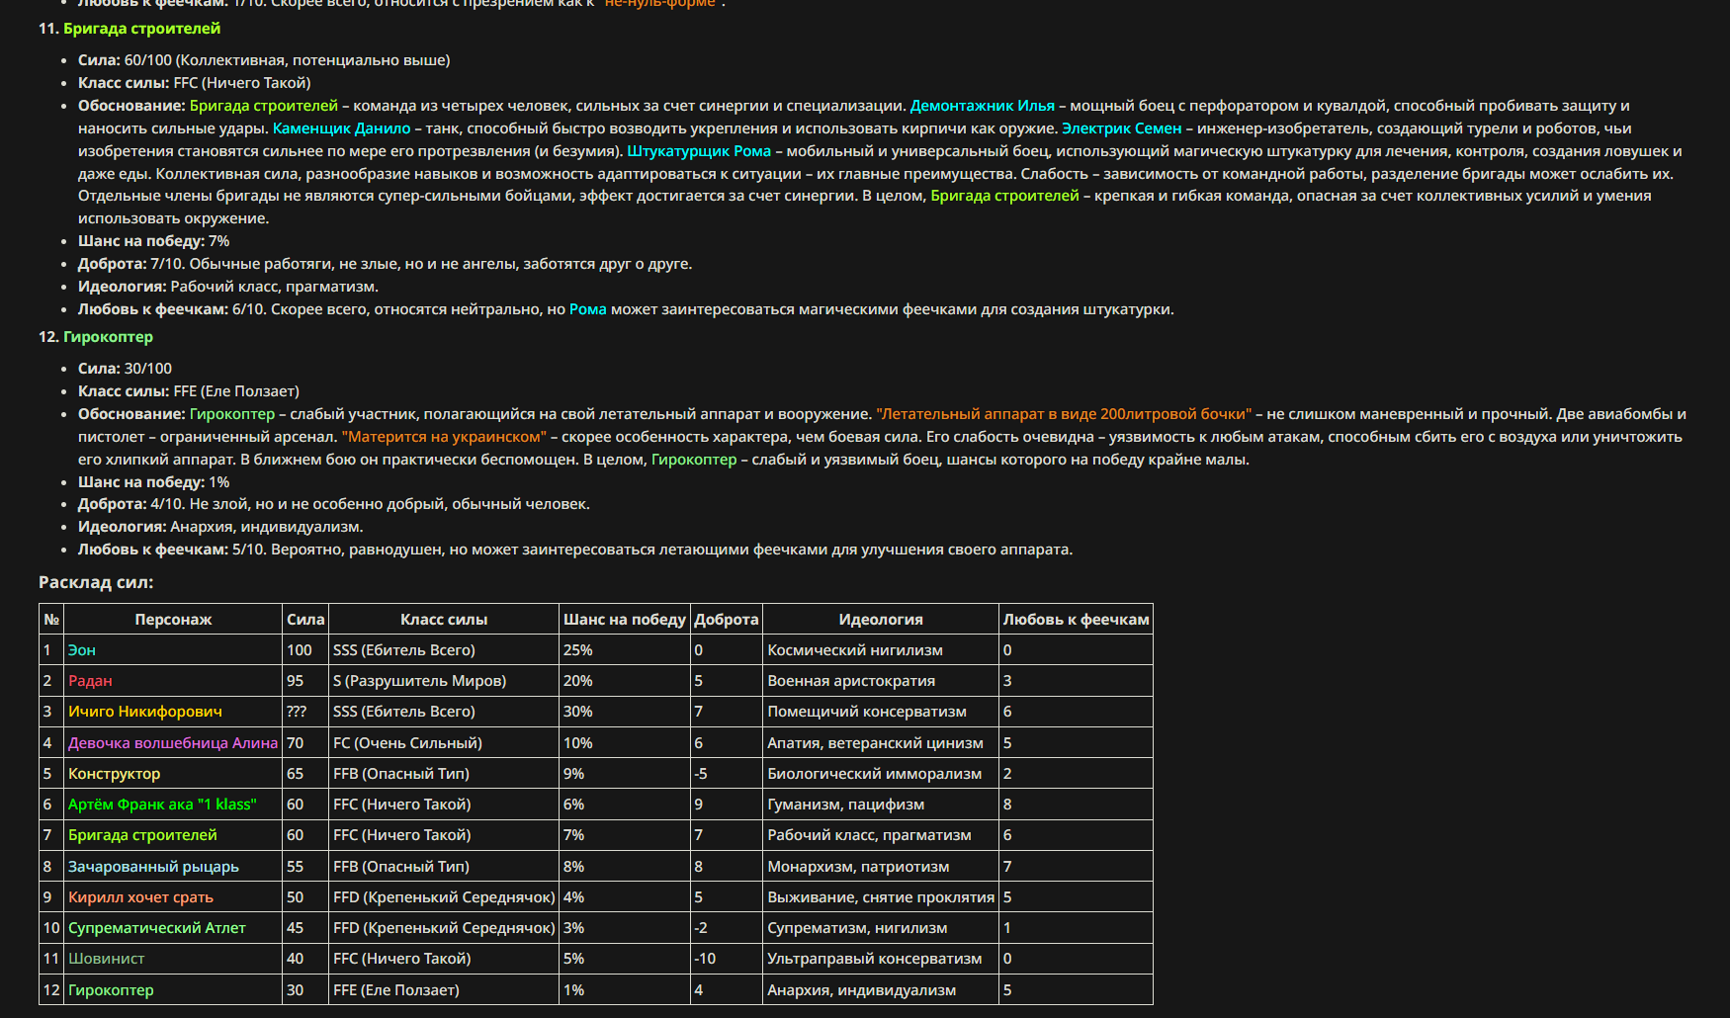The width and height of the screenshot is (1730, 1018).
Task: Click the 'Сила: 60/100' line for the brigade
Action: click(264, 60)
